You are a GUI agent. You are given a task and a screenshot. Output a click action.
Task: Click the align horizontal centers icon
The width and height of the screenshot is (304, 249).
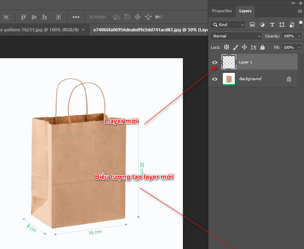(x=6, y=17)
